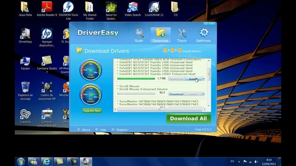This screenshot has width=296, height=166.
Task: Click the Upgrade Now button
Action: [92, 111]
